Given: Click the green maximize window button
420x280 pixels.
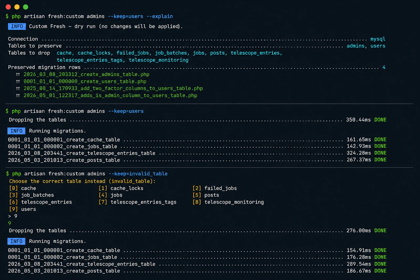Looking at the screenshot, I should pyautogui.click(x=26, y=7).
